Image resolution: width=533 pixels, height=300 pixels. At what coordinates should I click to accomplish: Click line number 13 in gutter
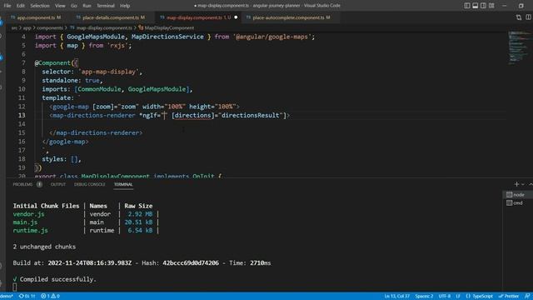22,115
